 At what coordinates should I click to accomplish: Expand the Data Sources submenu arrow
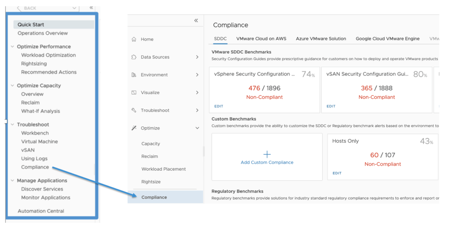click(x=197, y=57)
